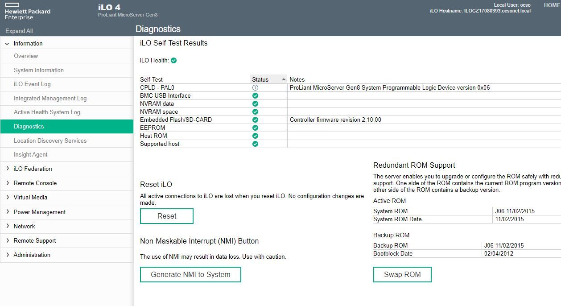
Task: Click the iLO Health green check icon
Action: (x=174, y=60)
